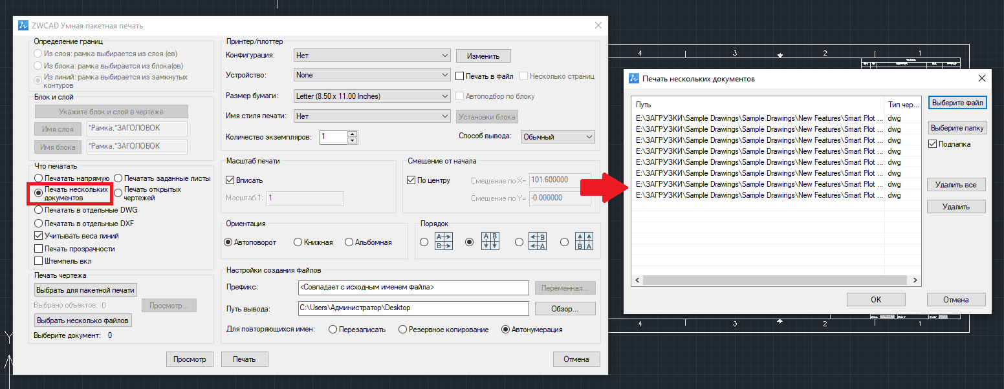Enable 'Штемпель вкл' checkbox
1004x389 pixels.
pyautogui.click(x=39, y=261)
